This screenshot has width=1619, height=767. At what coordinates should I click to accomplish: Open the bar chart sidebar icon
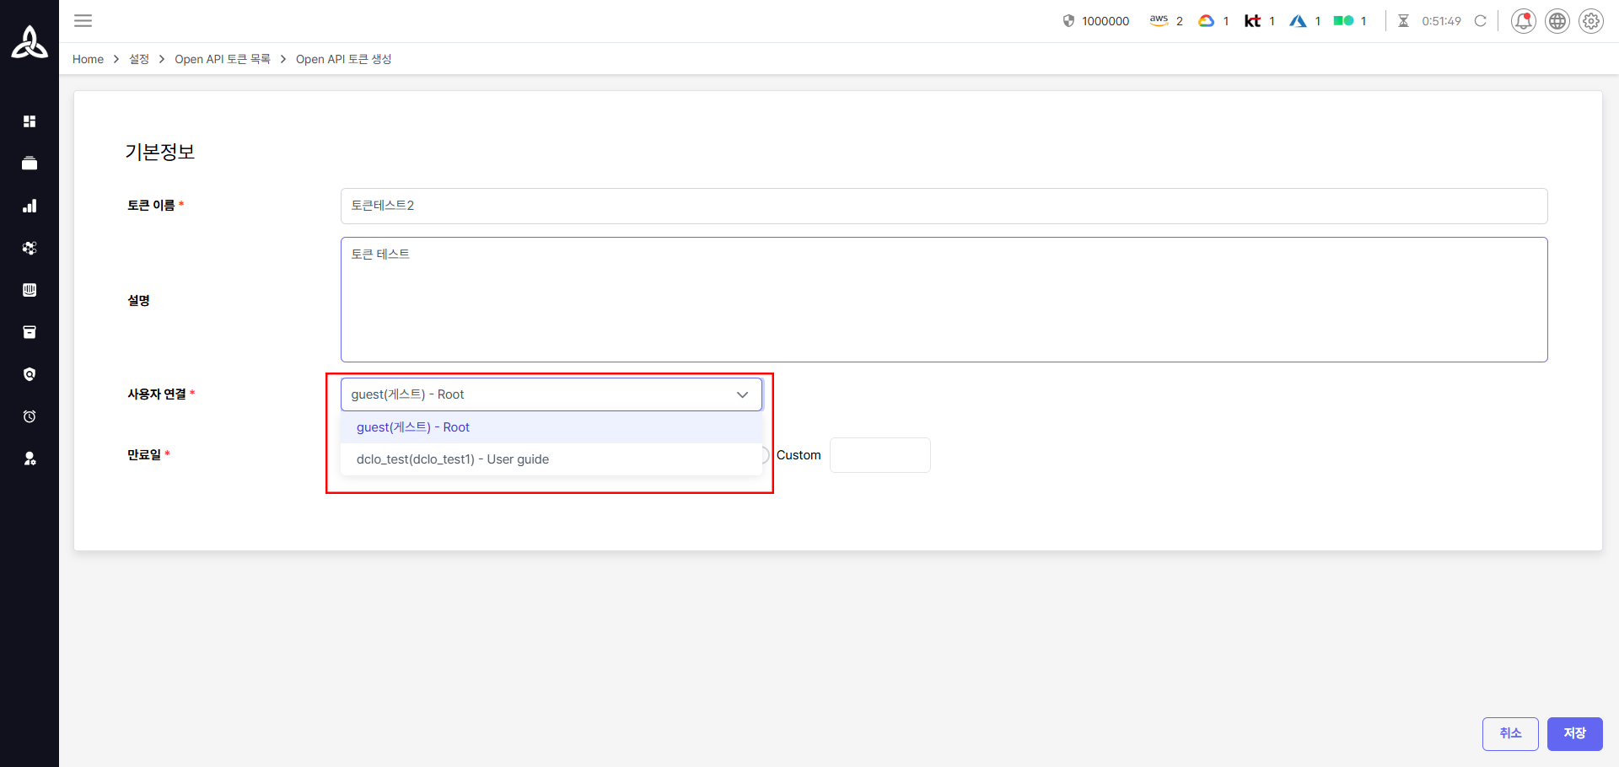[x=30, y=206]
